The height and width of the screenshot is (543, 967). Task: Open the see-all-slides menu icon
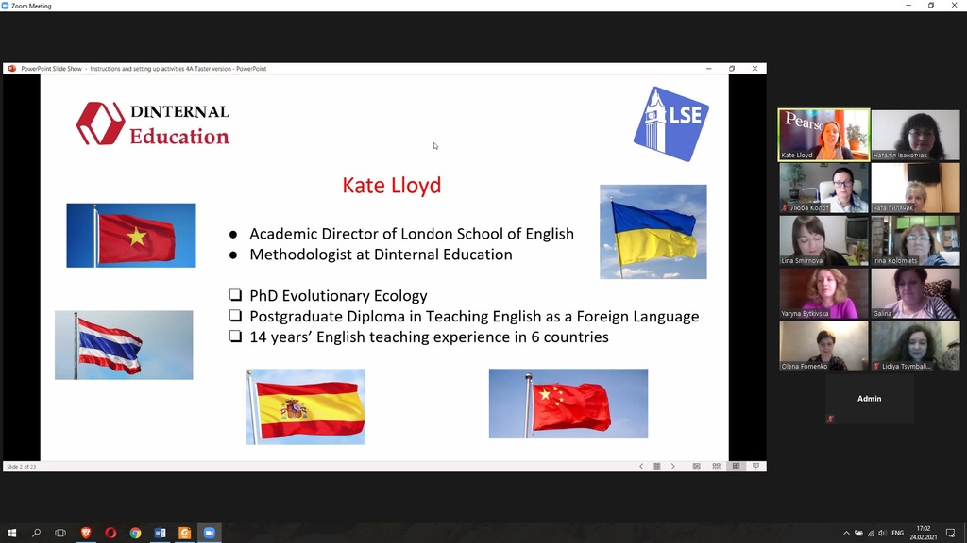click(x=657, y=467)
